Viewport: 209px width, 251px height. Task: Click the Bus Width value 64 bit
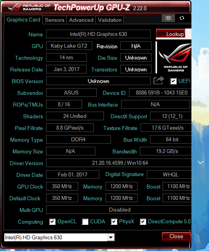(x=171, y=139)
